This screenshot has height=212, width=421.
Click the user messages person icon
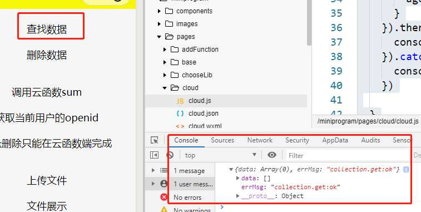point(164,184)
